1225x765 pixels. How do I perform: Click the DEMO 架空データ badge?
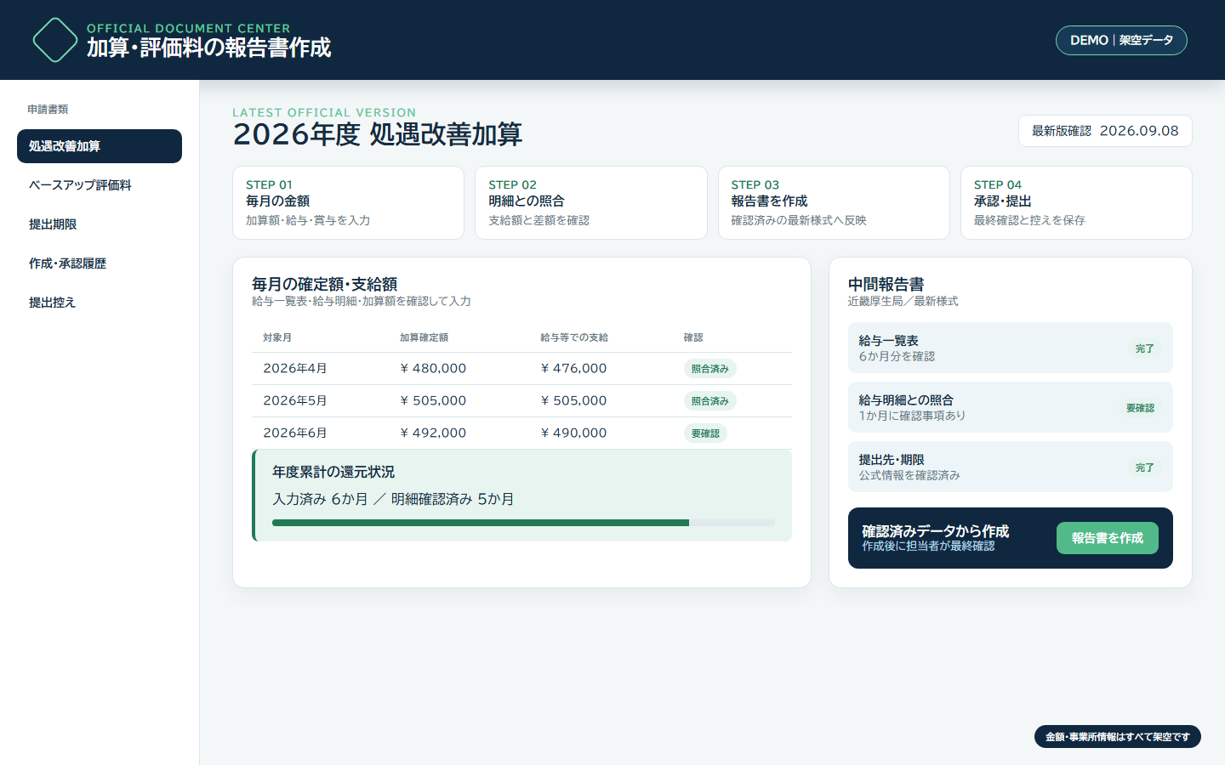click(1121, 40)
